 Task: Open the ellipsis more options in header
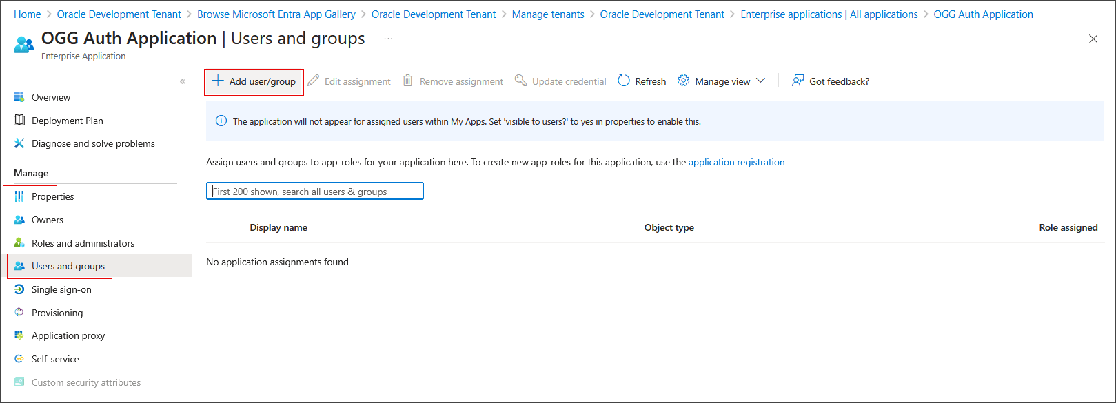point(389,39)
